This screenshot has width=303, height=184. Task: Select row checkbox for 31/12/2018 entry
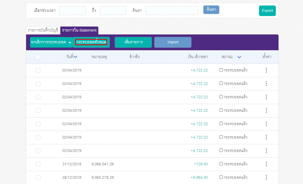pyautogui.click(x=38, y=164)
